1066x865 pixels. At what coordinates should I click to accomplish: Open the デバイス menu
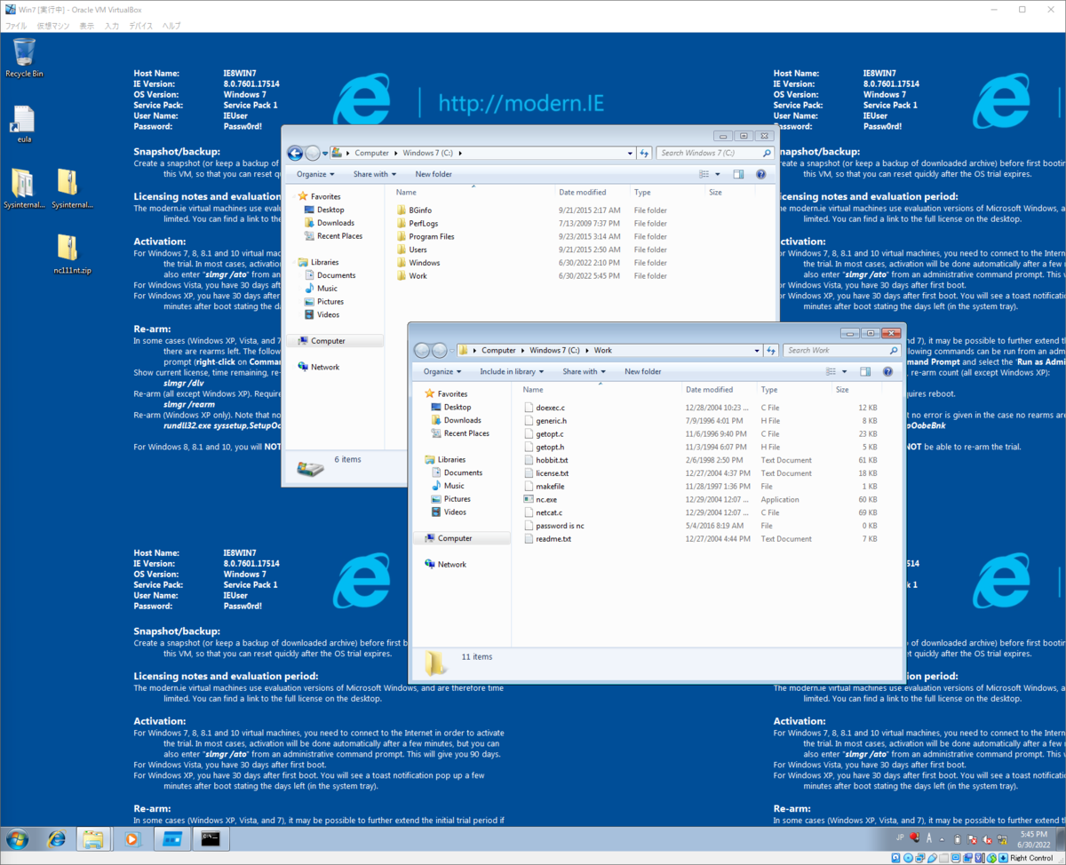coord(140,27)
